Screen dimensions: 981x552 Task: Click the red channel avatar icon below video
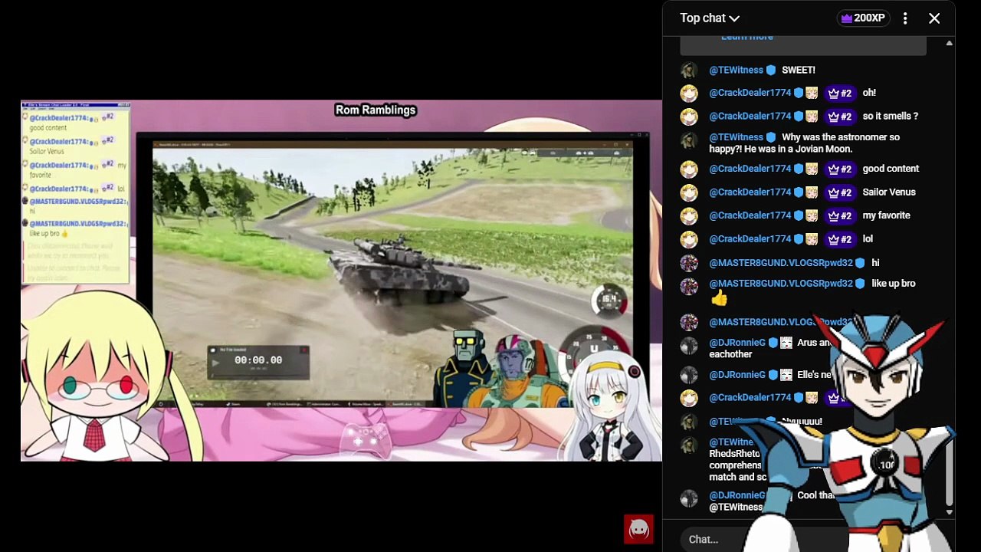point(638,529)
